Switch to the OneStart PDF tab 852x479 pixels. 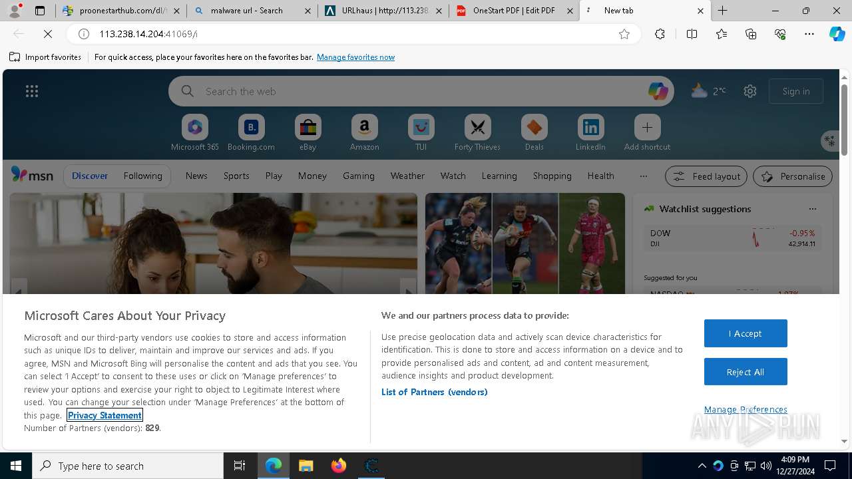pyautogui.click(x=515, y=11)
